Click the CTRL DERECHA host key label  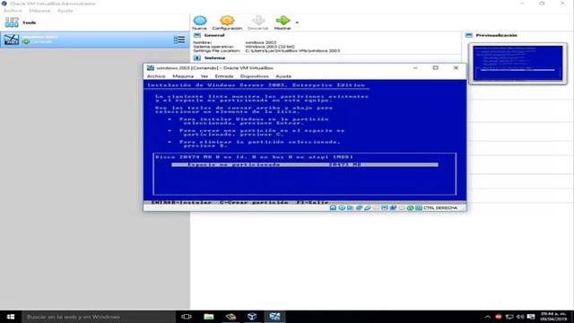point(440,207)
